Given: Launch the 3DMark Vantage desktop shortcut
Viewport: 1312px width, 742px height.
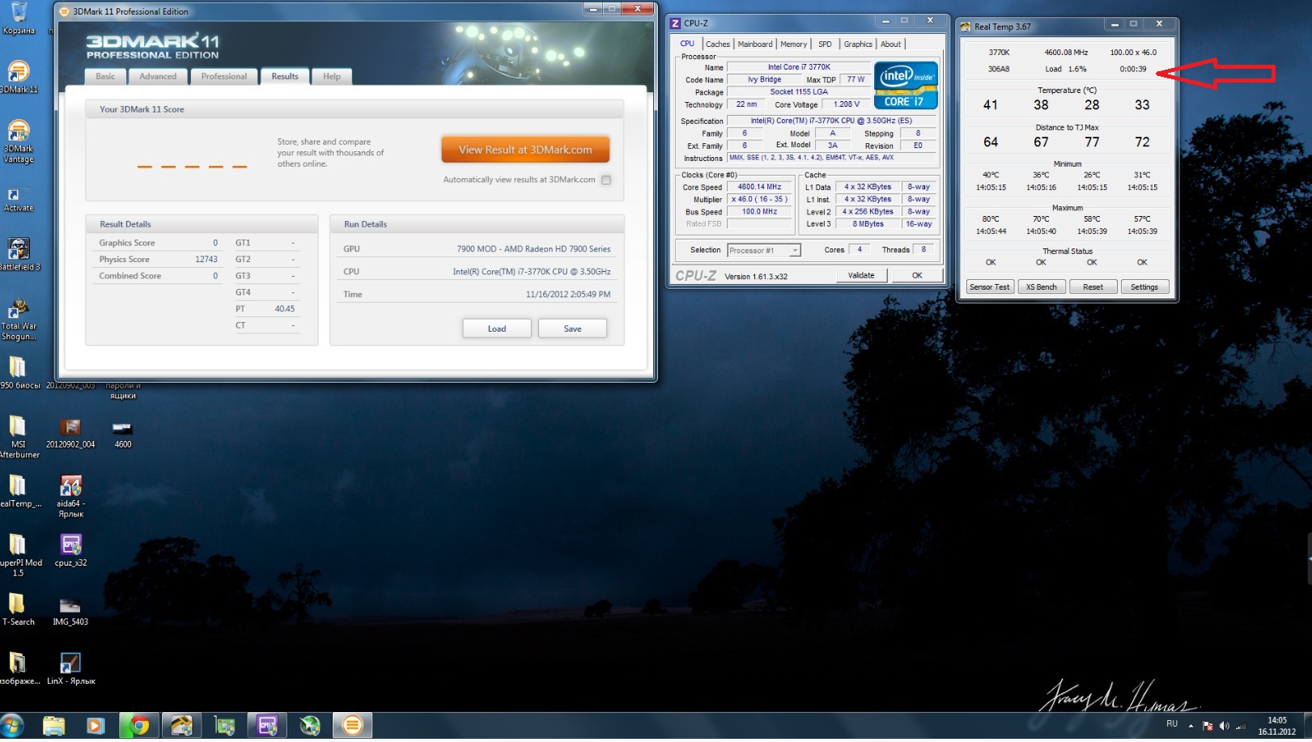Looking at the screenshot, I should [x=19, y=141].
